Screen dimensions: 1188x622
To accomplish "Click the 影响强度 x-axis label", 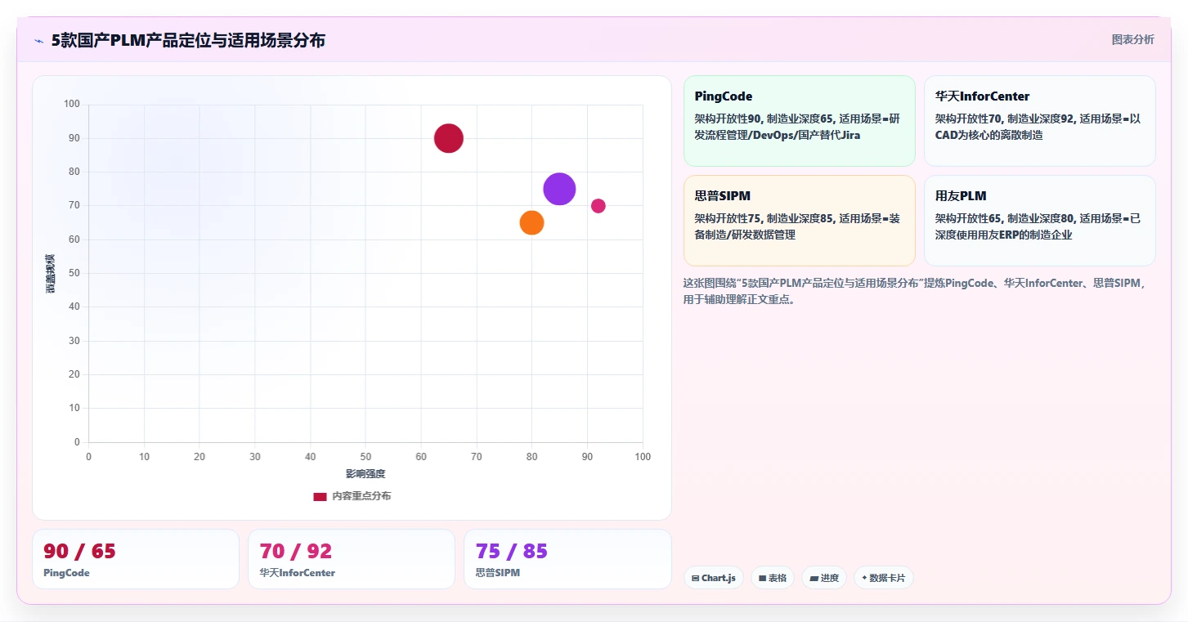I will pos(365,474).
